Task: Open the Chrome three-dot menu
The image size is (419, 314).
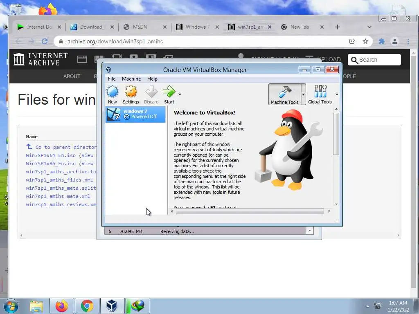Action: [x=408, y=41]
